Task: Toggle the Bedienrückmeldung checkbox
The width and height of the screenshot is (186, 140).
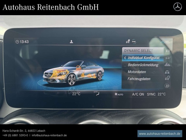Action: (125, 65)
